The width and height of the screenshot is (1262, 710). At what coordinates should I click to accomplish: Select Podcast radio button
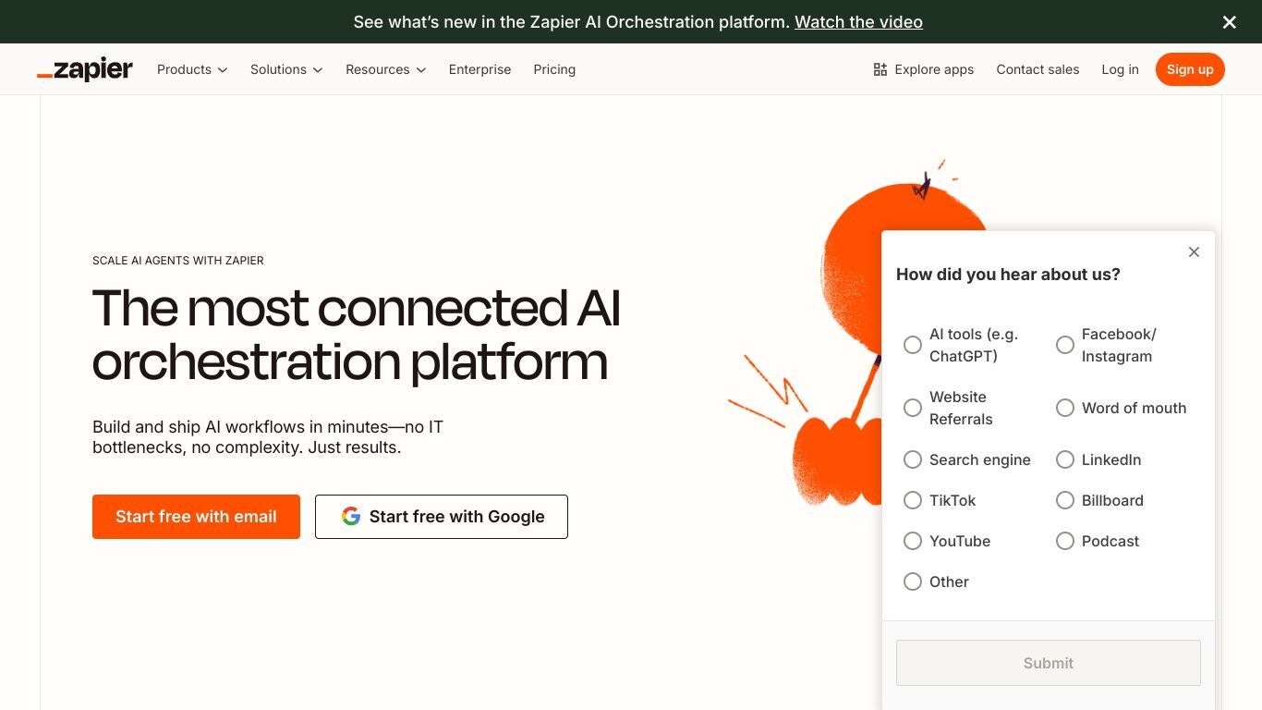1065,541
